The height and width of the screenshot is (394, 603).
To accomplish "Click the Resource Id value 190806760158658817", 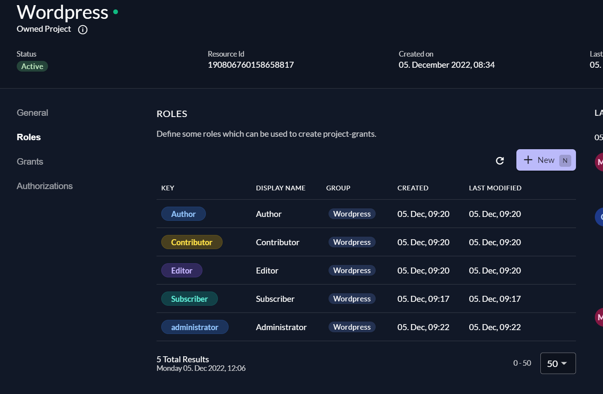I will coord(251,65).
